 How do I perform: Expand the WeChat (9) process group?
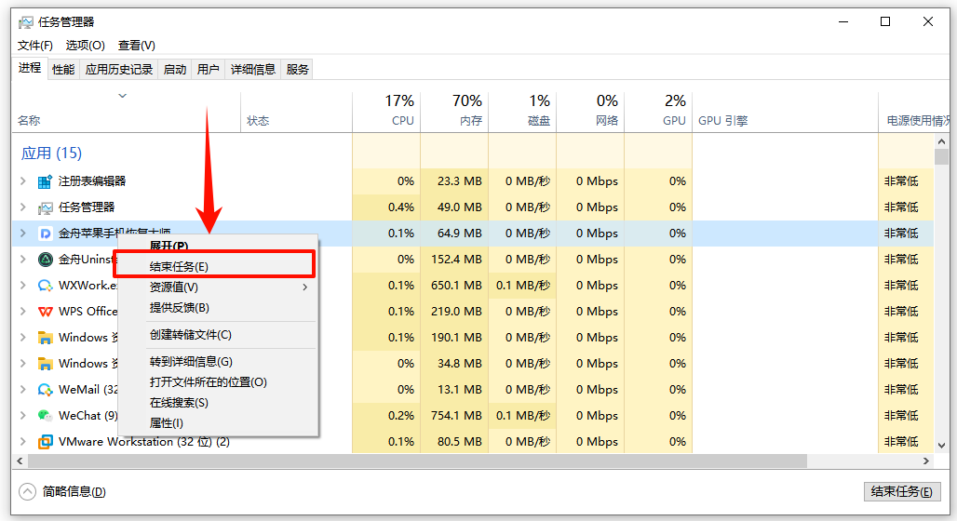click(22, 416)
